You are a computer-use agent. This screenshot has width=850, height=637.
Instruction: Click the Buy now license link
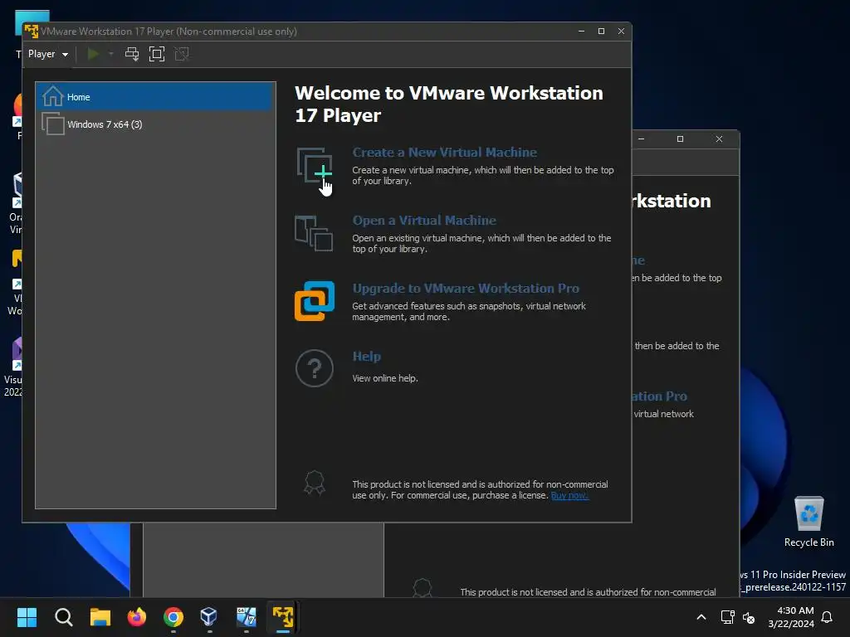click(569, 496)
